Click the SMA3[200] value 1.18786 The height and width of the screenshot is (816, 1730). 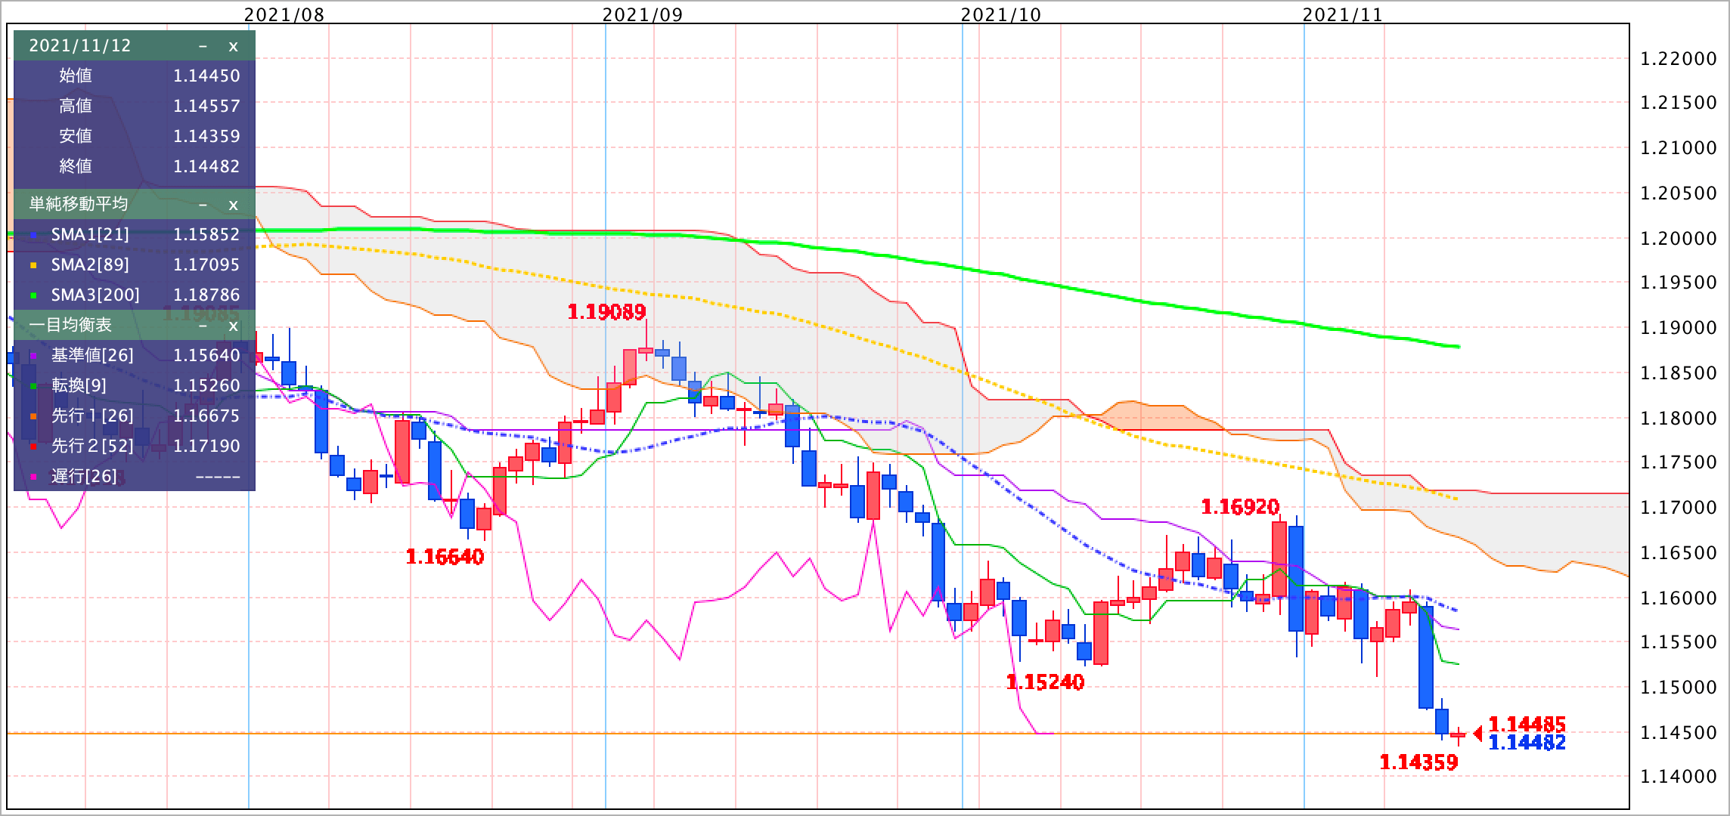click(x=206, y=295)
